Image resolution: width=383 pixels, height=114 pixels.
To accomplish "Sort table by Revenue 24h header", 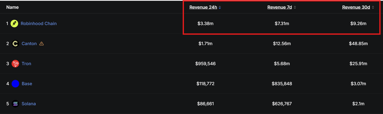I will point(203,7).
